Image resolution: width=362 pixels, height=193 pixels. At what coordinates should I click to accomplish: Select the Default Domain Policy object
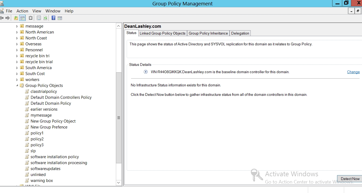click(x=51, y=103)
